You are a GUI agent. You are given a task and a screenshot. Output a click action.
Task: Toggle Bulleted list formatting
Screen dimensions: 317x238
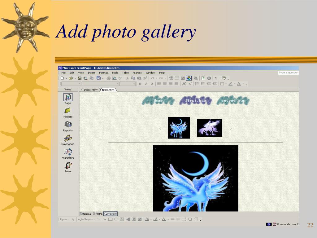point(202,84)
